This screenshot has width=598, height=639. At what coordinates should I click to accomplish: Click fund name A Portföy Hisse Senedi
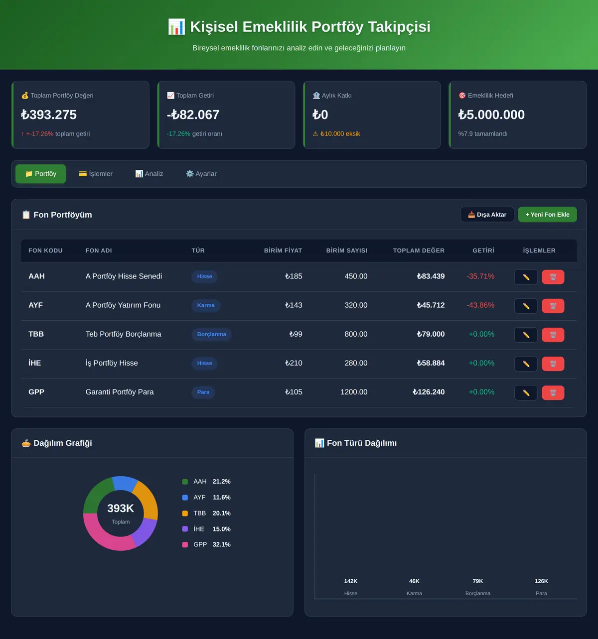(124, 276)
